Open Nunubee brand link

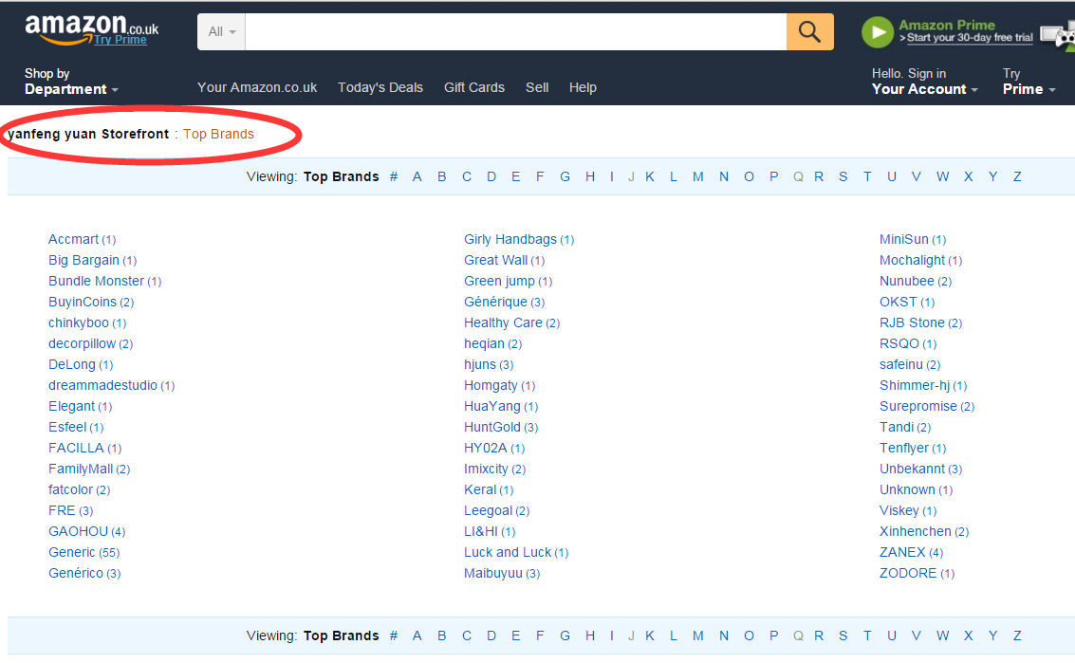[907, 281]
